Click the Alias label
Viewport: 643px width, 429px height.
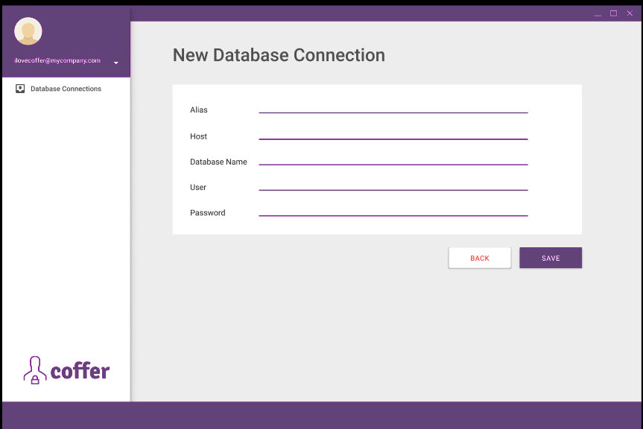199,109
